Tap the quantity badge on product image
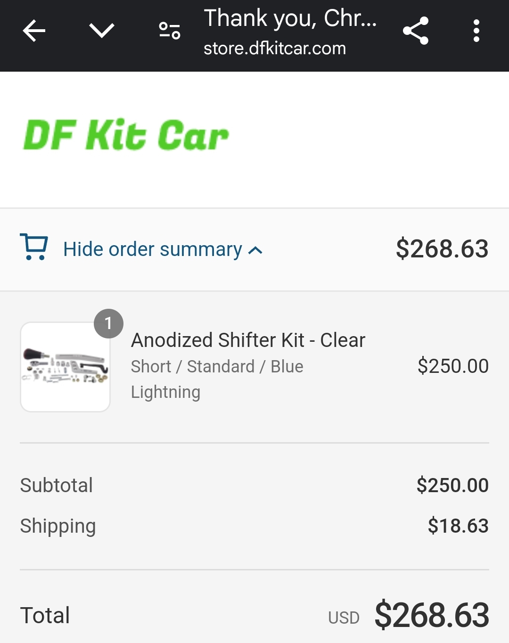Screen dimensions: 509x643 (x=108, y=323)
